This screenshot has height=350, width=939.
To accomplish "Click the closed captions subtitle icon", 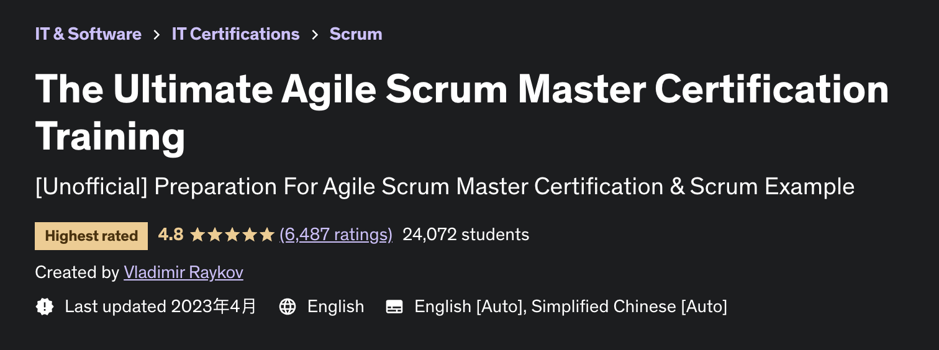I will click(394, 307).
